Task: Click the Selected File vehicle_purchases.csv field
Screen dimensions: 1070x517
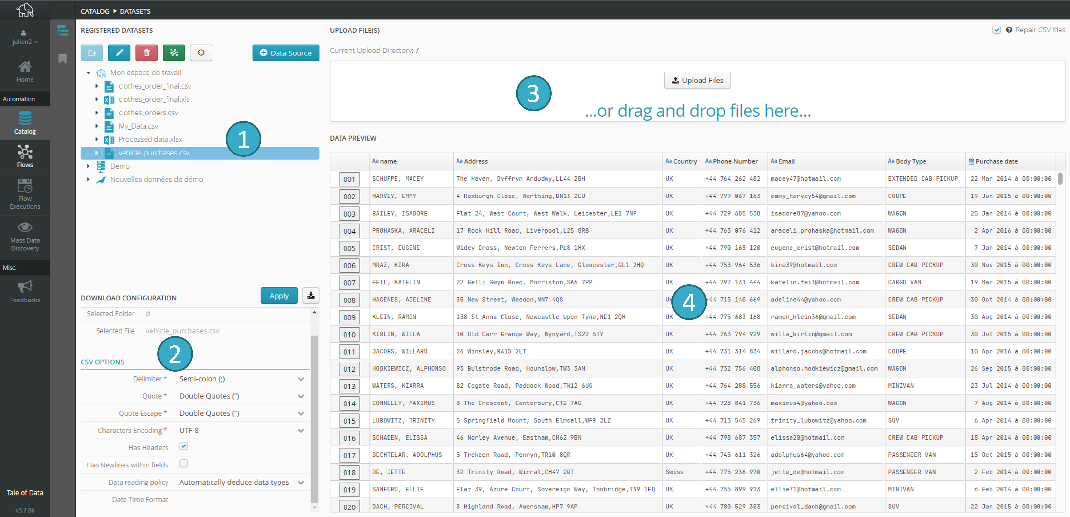Action: click(x=182, y=331)
